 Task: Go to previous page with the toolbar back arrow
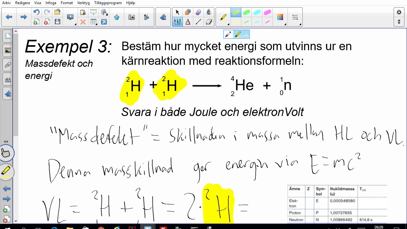coord(9,17)
